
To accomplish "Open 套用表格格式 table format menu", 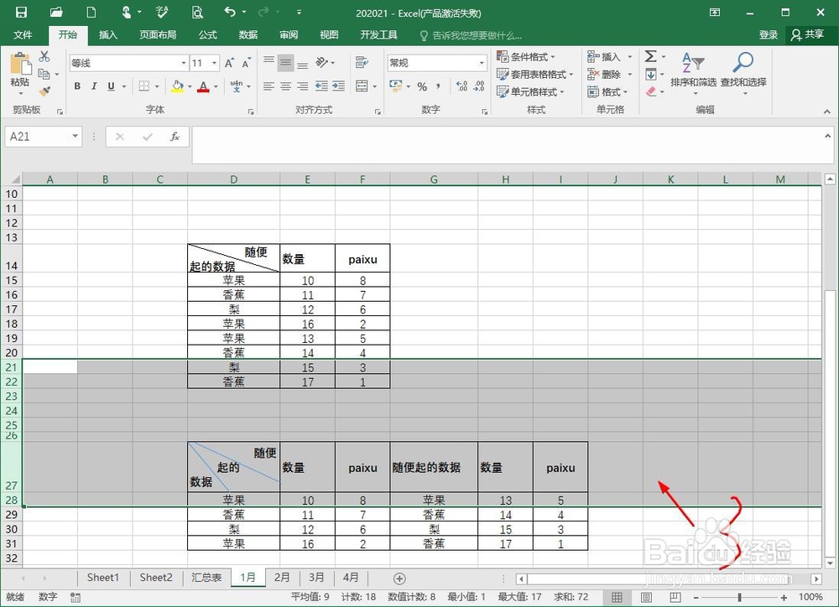I will [534, 75].
